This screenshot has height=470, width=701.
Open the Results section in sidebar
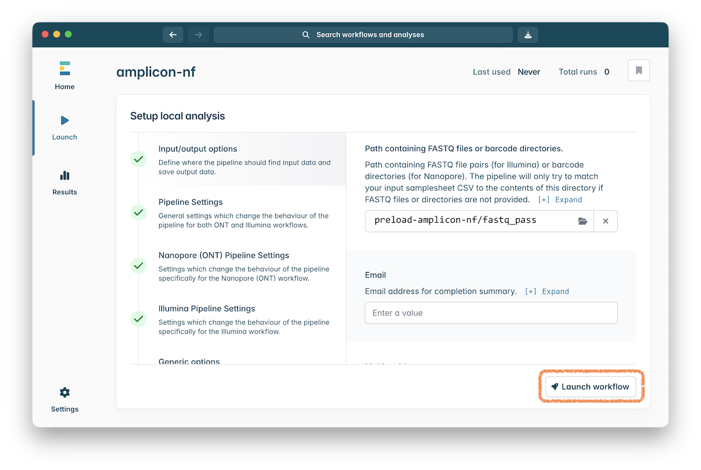64,182
